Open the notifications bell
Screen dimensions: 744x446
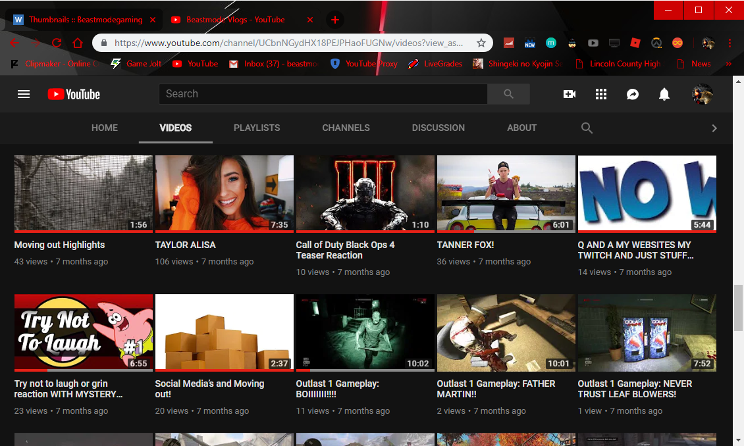click(x=664, y=94)
